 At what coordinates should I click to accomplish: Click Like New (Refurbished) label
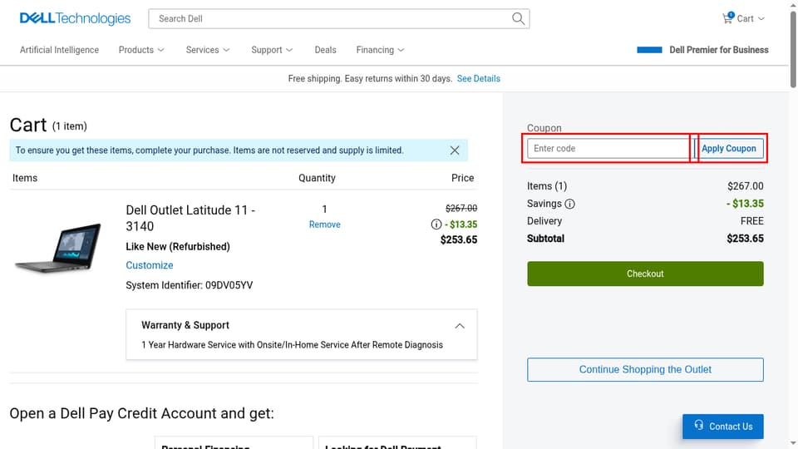point(178,246)
